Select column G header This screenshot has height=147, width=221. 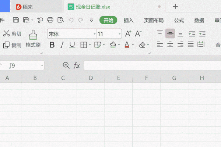point(174,78)
